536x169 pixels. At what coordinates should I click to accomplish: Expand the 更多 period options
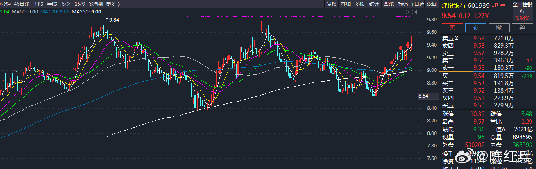(x=113, y=4)
